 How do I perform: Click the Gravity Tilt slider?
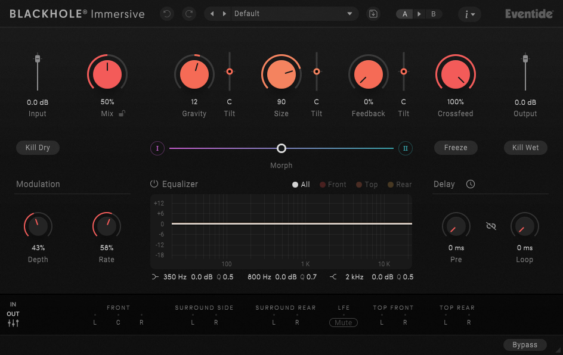click(230, 71)
